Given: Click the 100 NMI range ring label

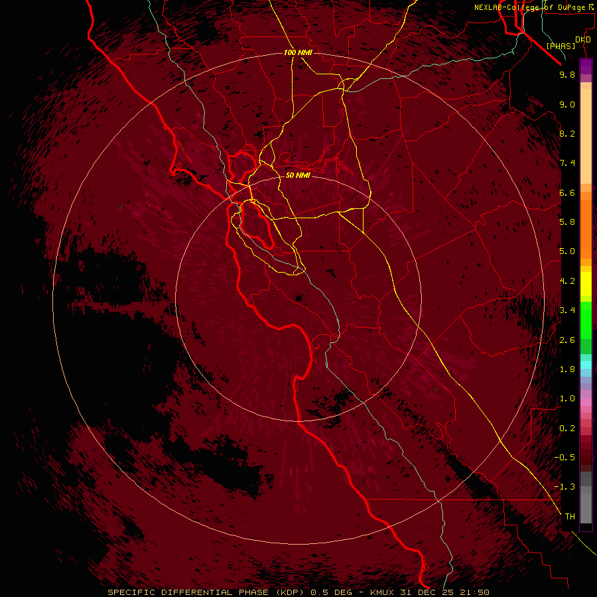Looking at the screenshot, I should tap(298, 52).
